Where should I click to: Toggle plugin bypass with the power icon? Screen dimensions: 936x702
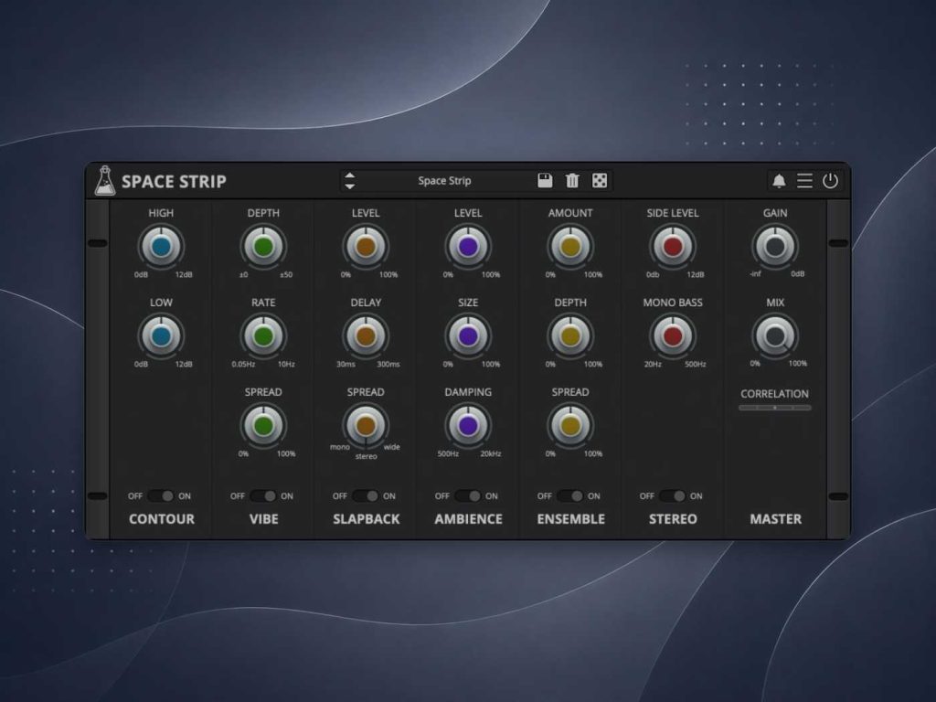(x=830, y=181)
